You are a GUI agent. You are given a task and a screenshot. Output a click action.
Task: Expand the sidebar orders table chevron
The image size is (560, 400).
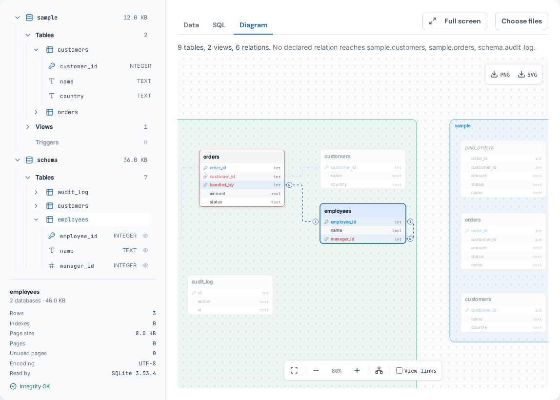click(36, 112)
